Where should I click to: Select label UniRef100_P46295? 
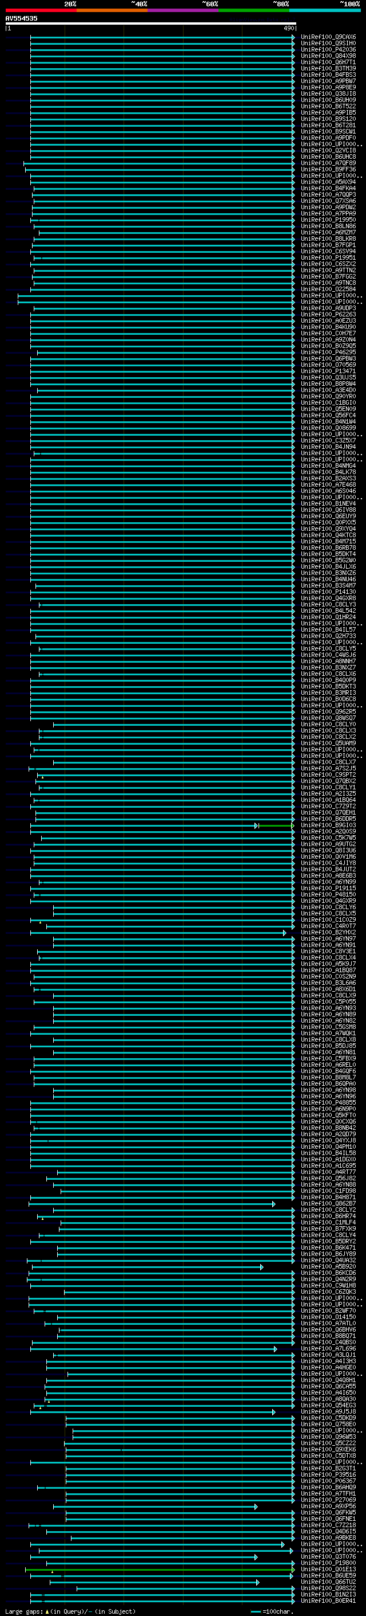[328, 352]
